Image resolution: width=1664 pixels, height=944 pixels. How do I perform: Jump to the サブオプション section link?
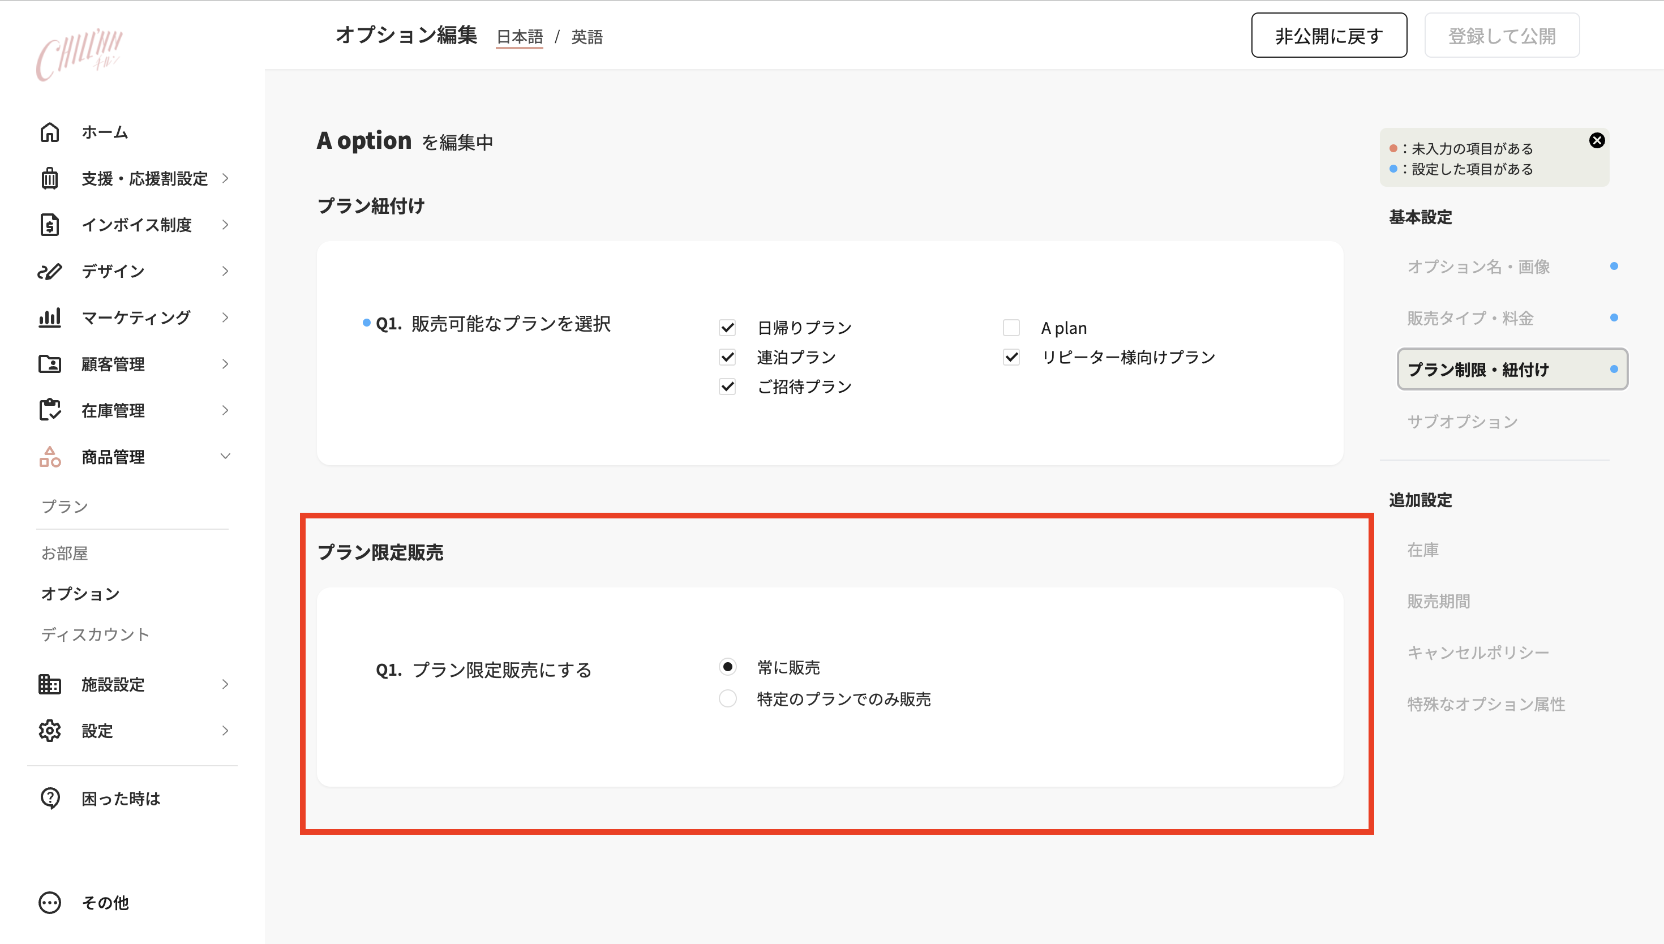pos(1463,420)
